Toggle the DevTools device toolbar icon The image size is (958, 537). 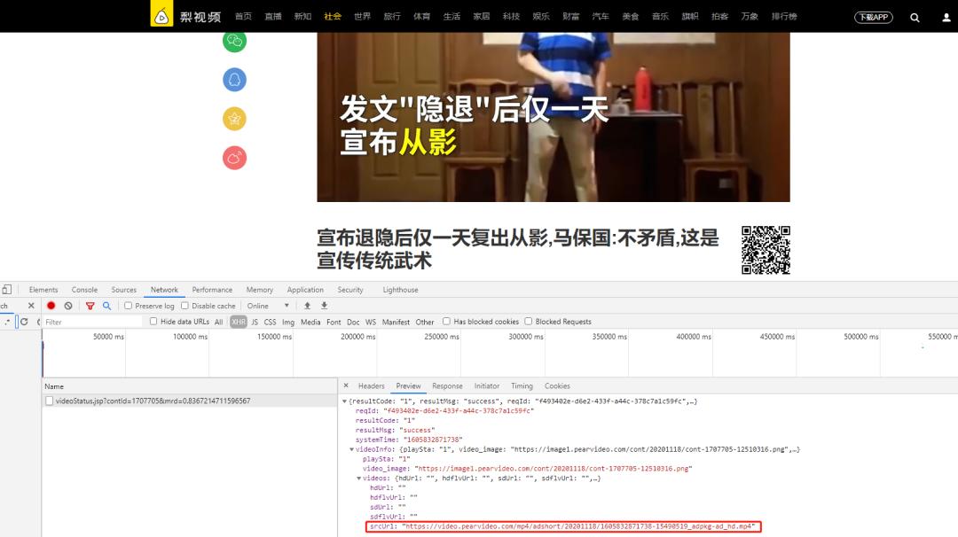pyautogui.click(x=7, y=290)
